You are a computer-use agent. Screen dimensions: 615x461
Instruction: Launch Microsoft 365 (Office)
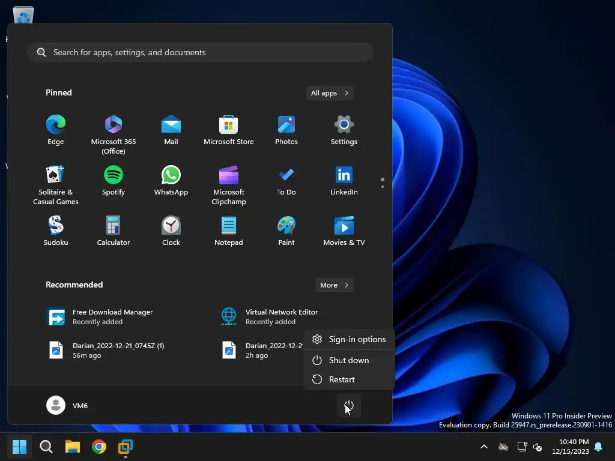pyautogui.click(x=114, y=135)
